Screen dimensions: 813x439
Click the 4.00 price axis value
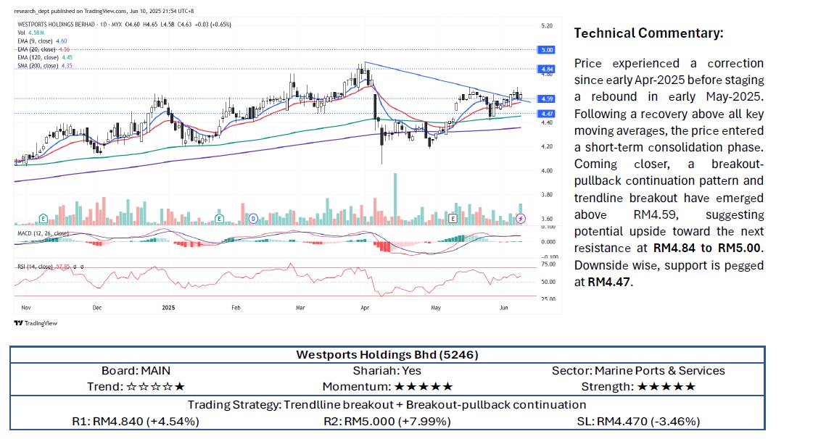click(x=547, y=171)
